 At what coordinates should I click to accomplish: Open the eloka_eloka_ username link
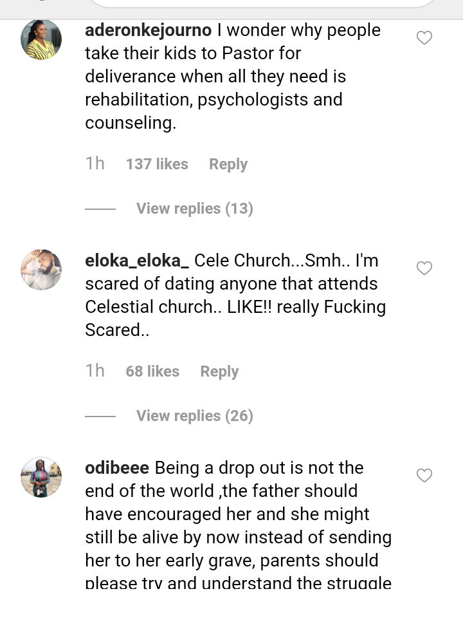[x=137, y=261]
